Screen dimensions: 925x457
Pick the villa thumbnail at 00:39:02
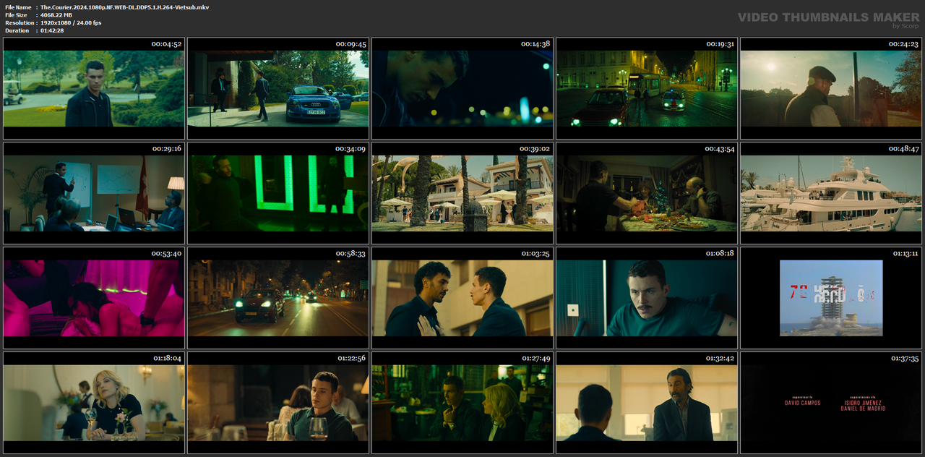click(462, 193)
